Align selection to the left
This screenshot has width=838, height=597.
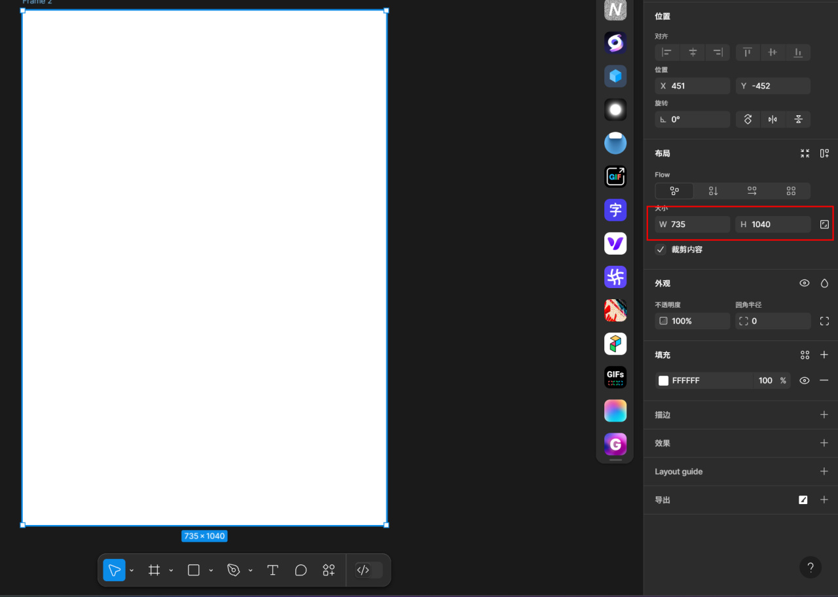667,52
